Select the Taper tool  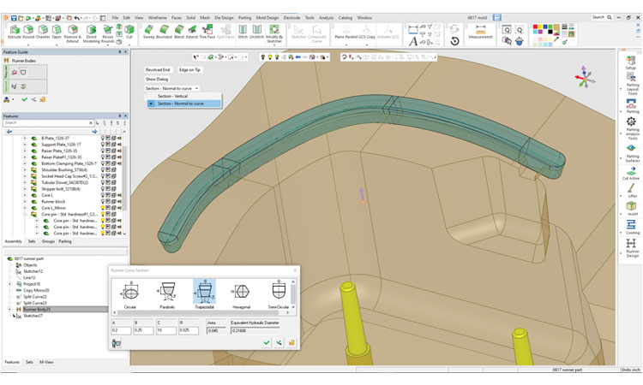click(57, 32)
